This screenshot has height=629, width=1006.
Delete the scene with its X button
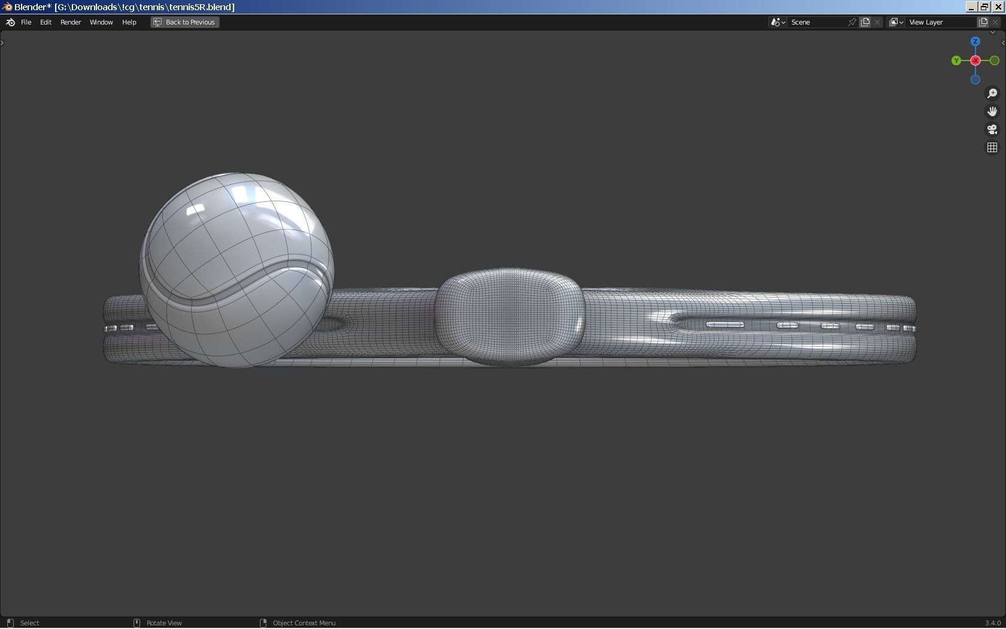click(878, 22)
